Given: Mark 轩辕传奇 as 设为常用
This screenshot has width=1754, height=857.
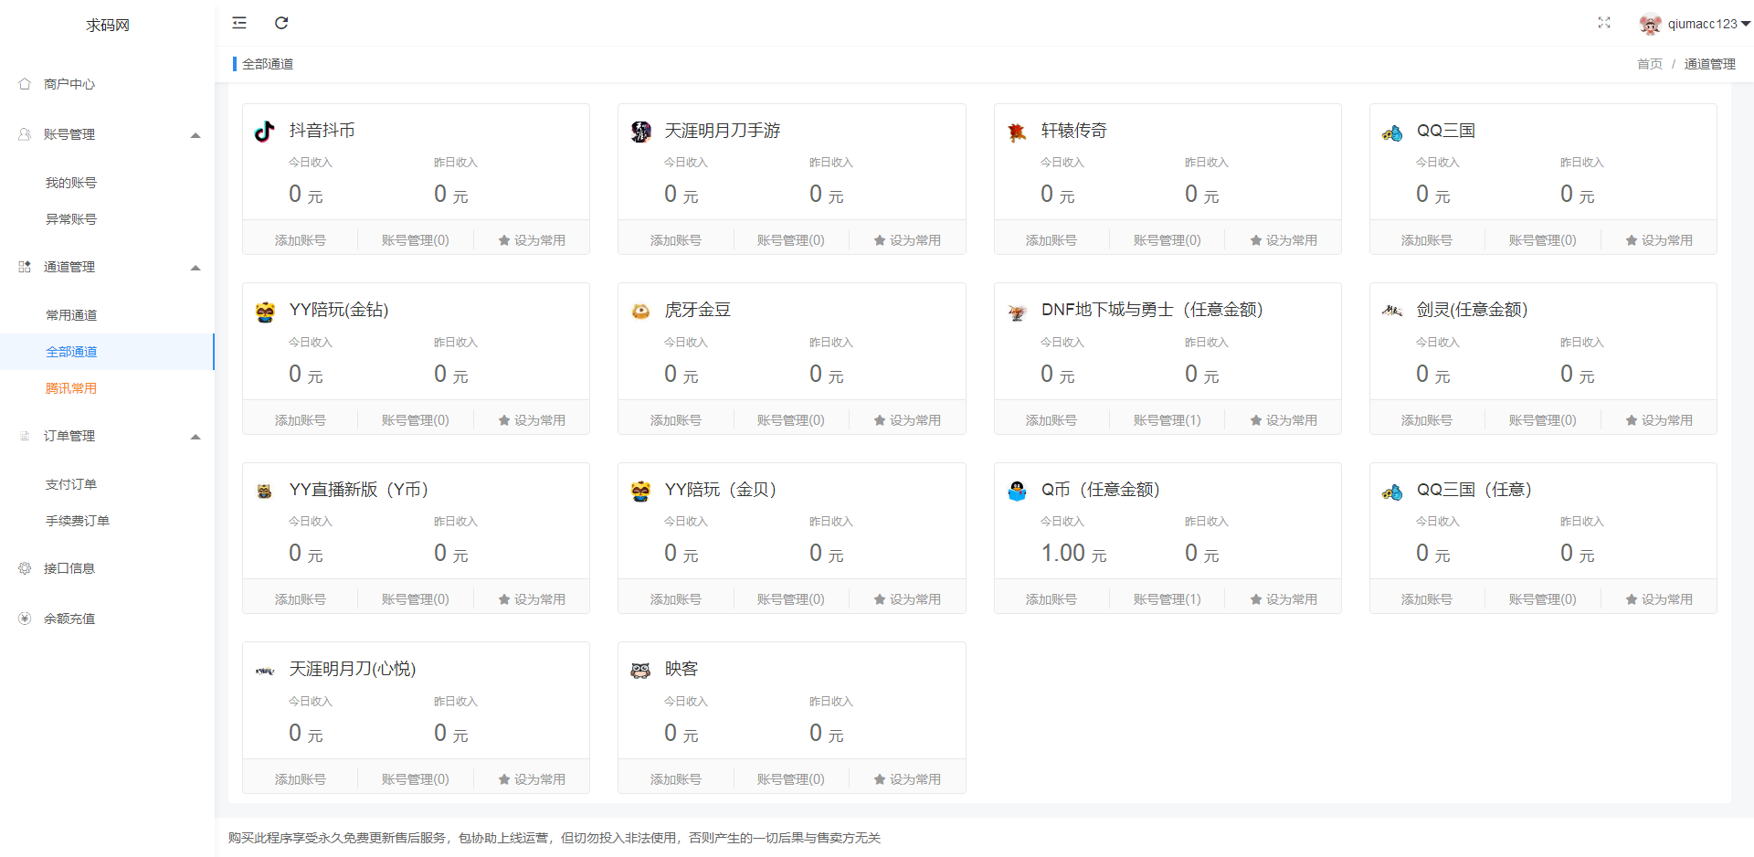Looking at the screenshot, I should pos(1284,240).
